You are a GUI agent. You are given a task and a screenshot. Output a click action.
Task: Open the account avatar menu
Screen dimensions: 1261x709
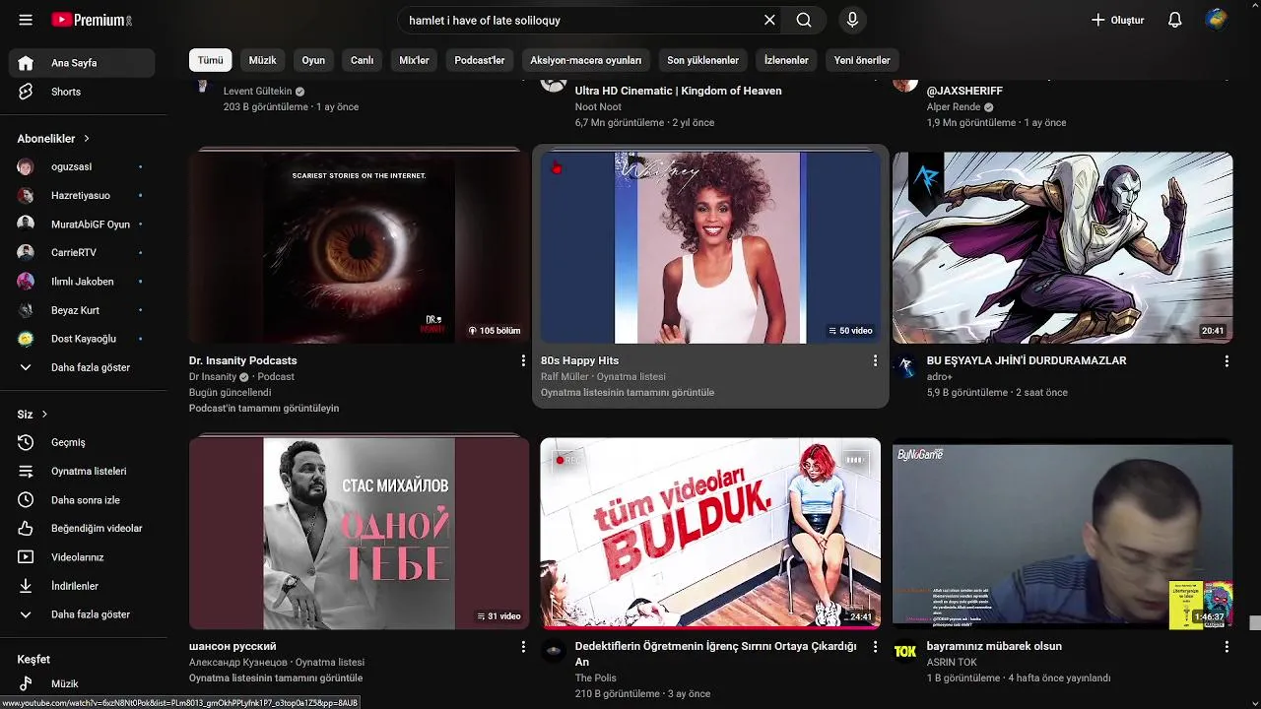coord(1217,20)
